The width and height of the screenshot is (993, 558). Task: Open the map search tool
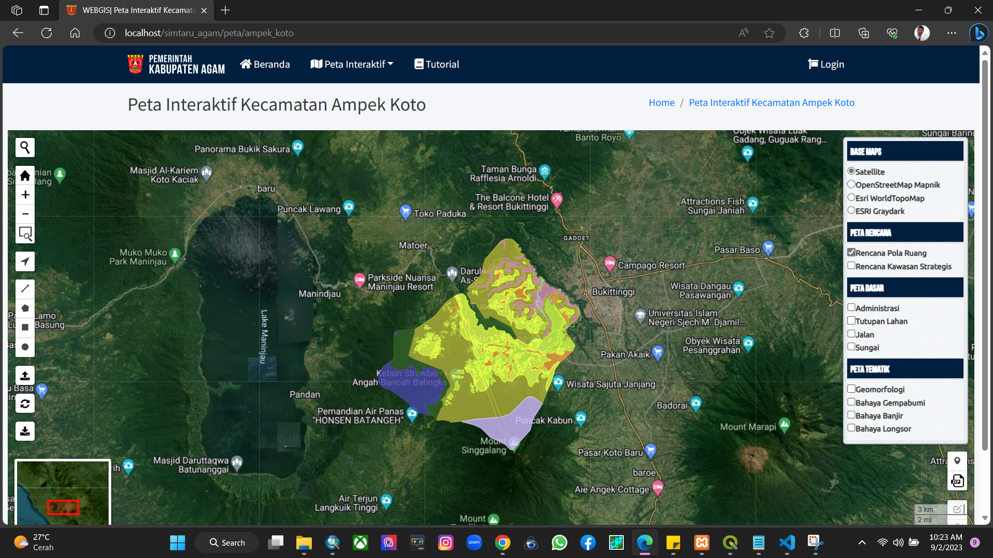pos(25,148)
